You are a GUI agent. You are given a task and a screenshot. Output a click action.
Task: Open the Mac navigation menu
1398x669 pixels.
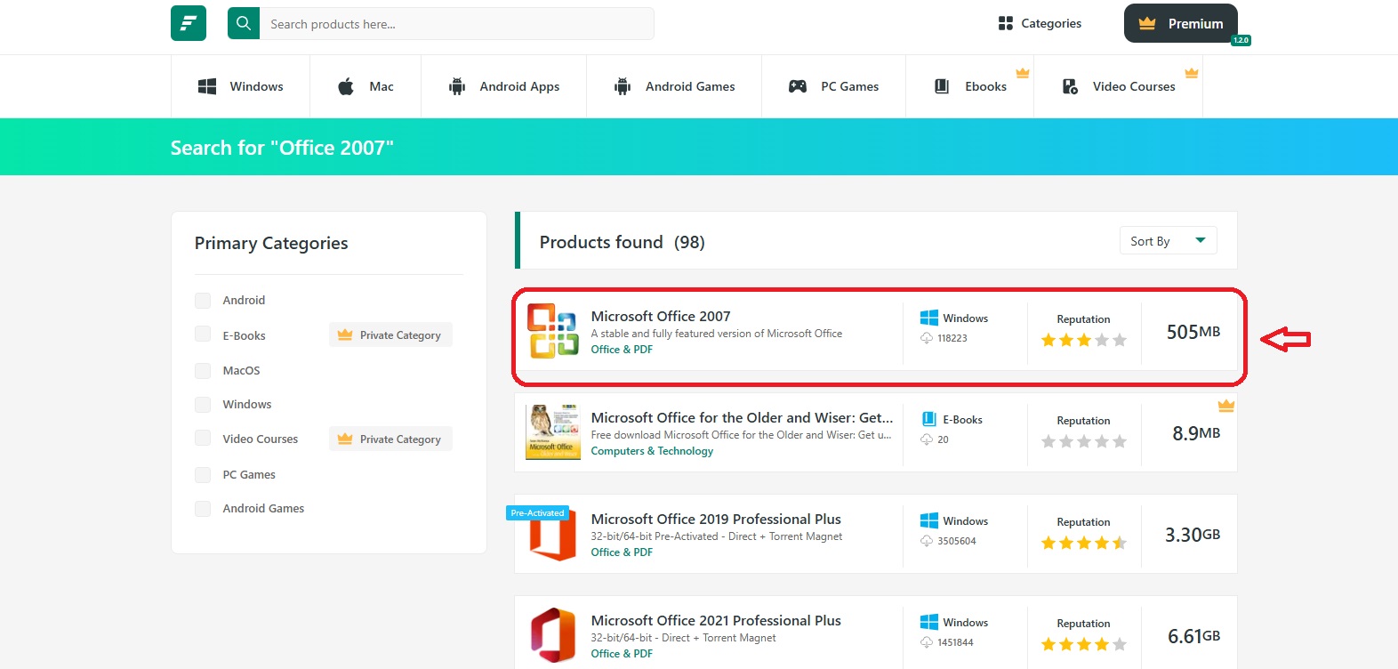pos(366,86)
